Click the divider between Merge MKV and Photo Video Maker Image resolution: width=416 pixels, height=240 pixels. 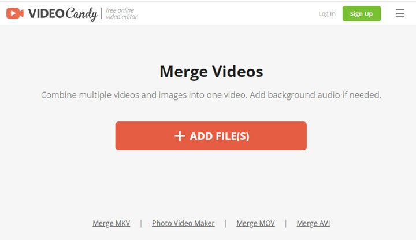point(141,223)
